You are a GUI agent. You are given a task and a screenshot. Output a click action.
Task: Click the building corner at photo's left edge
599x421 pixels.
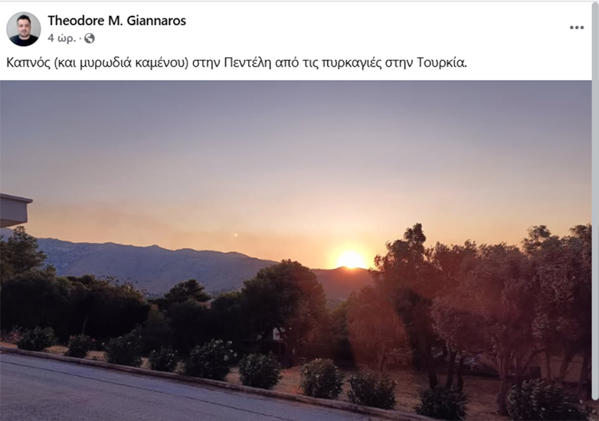click(15, 210)
